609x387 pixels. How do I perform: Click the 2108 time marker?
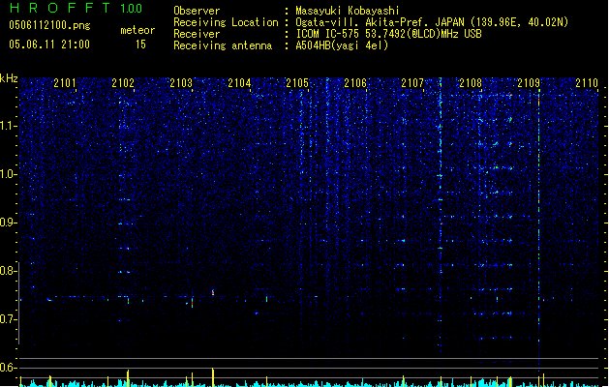pos(471,82)
